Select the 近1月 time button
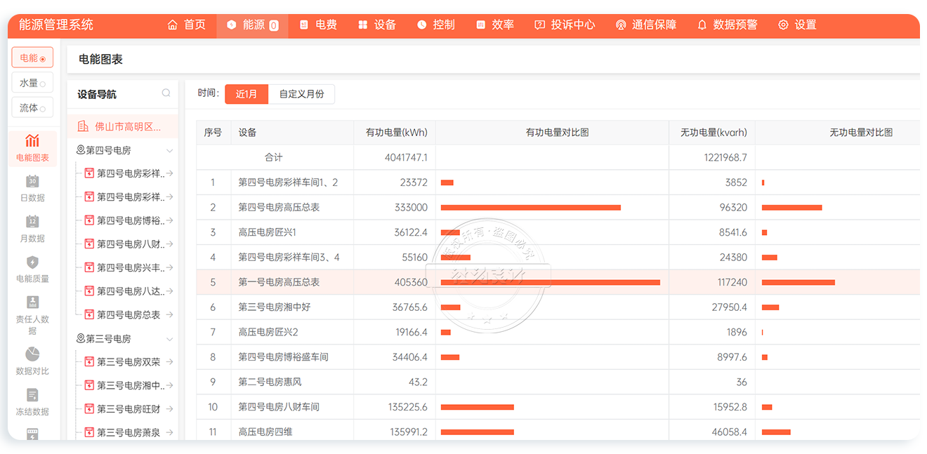Viewport: 927px width, 454px height. [x=246, y=94]
